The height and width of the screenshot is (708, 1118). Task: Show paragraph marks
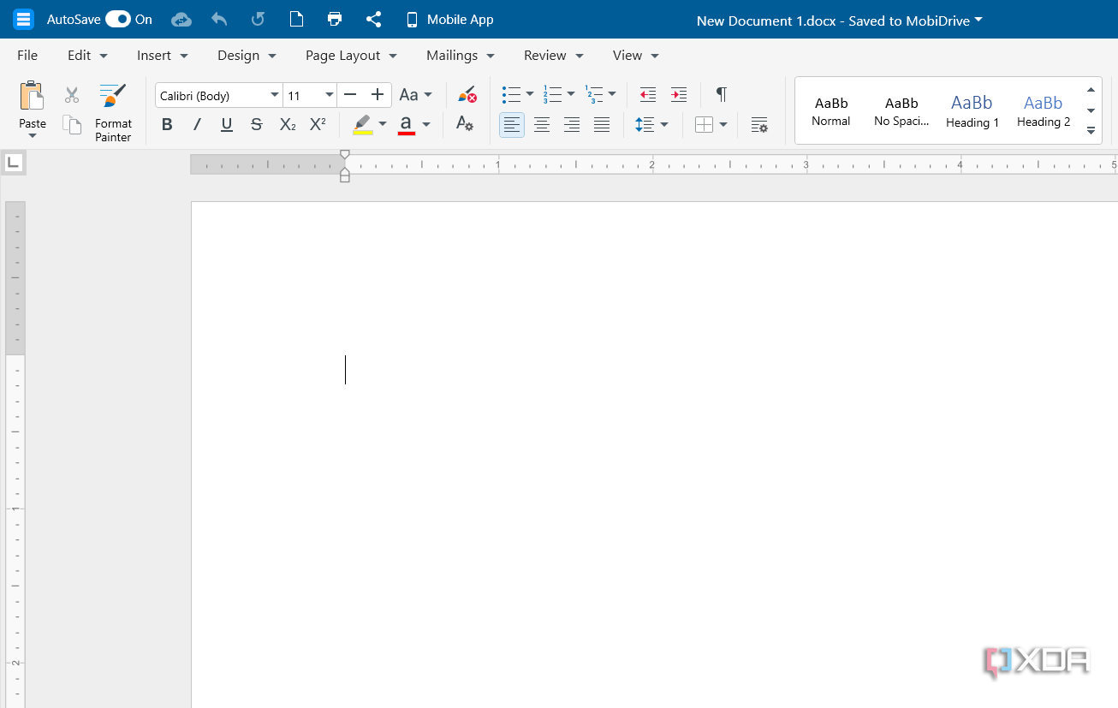click(x=721, y=94)
